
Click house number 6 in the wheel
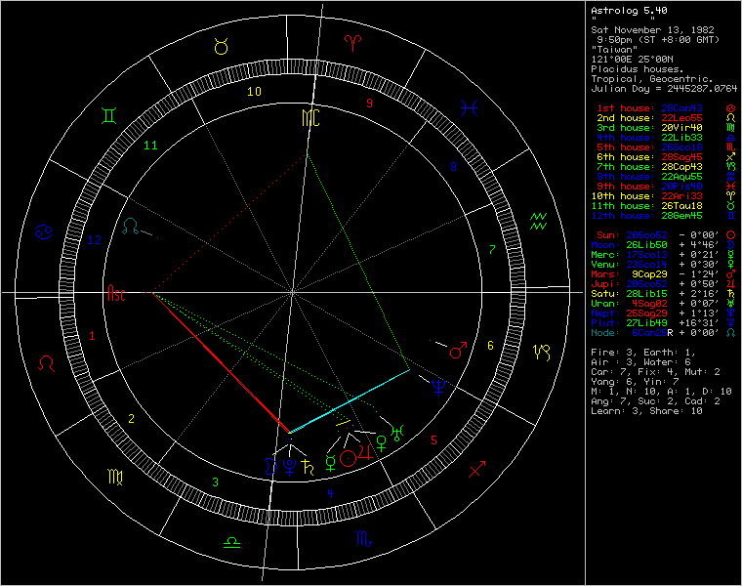point(490,346)
